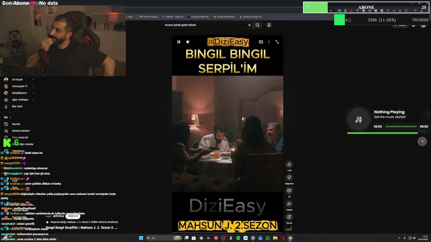Open the Steam icon in the taskbar
This screenshot has width=431, height=242.
tap(201, 238)
